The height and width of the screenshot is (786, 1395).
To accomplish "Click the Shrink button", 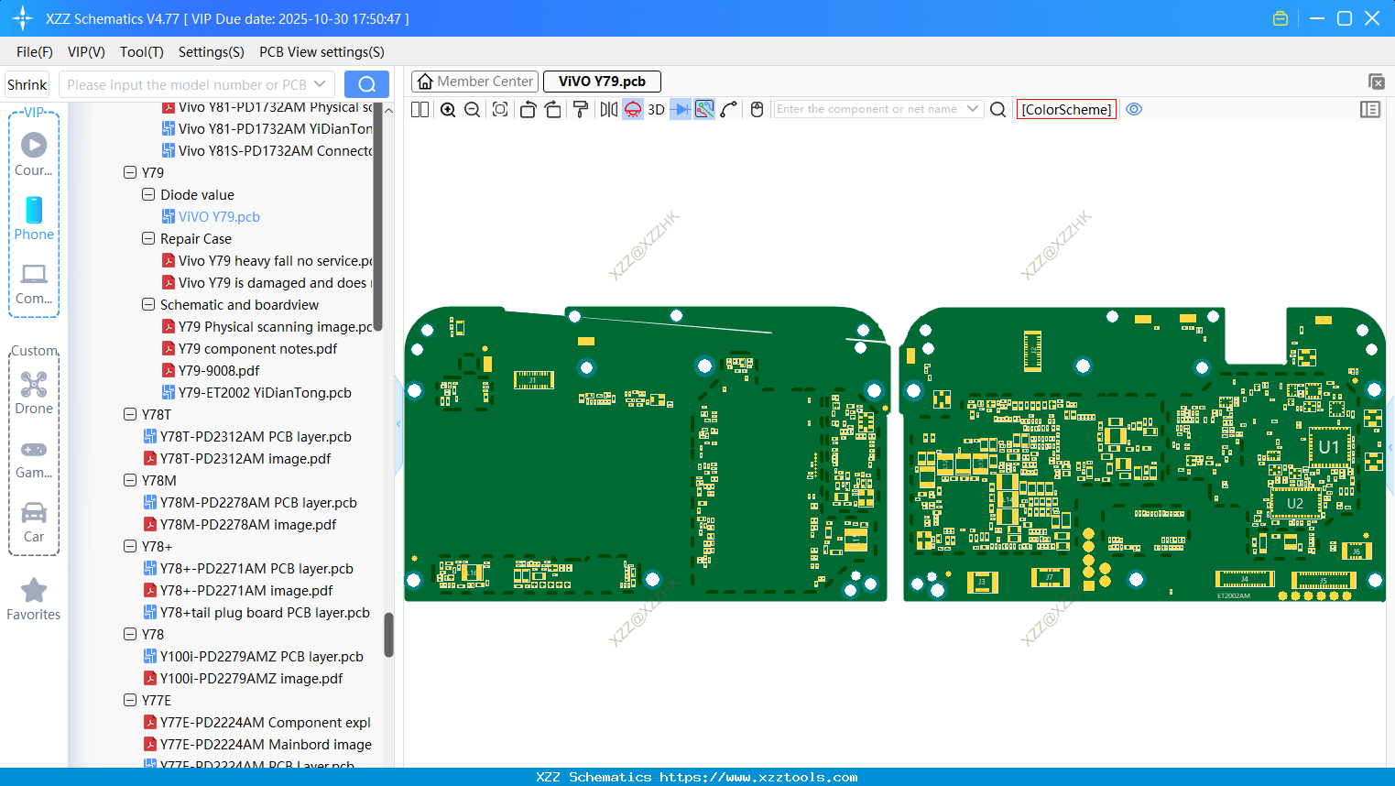I will point(27,84).
